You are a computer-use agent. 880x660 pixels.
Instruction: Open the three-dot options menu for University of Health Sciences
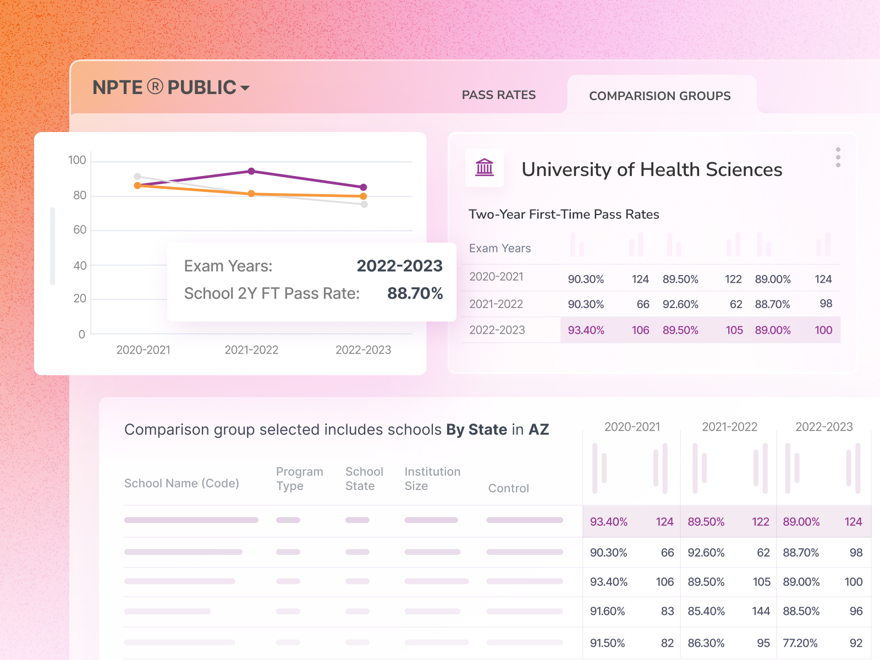(x=838, y=159)
